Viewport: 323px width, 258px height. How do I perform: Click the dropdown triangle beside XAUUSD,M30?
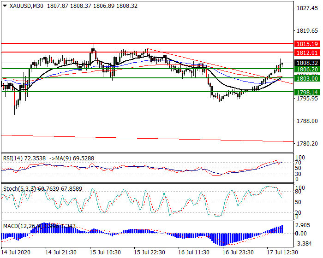pyautogui.click(x=5, y=6)
